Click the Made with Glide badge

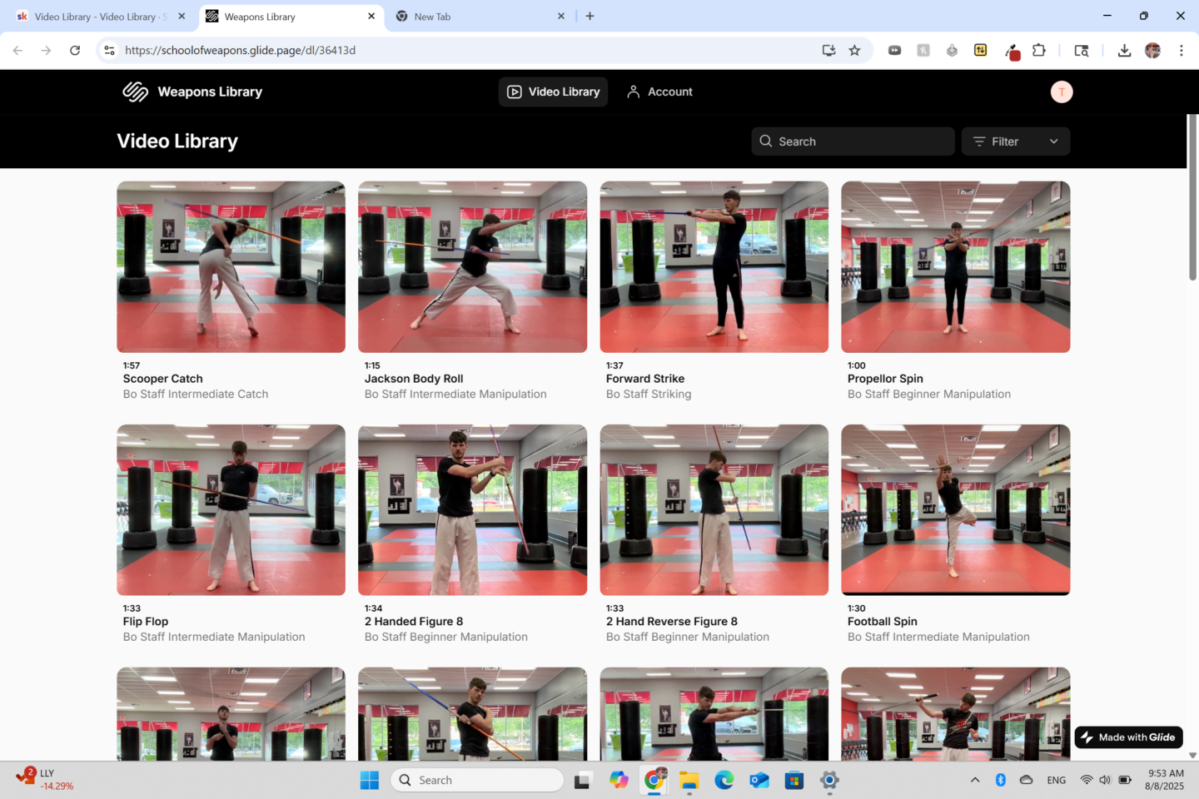tap(1128, 737)
